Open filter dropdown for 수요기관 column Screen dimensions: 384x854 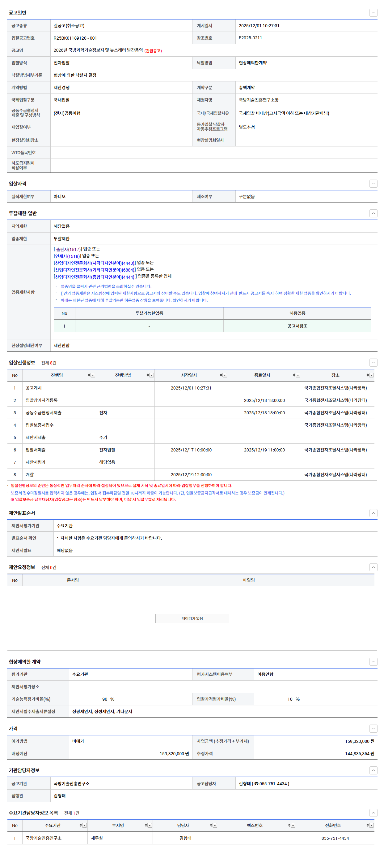tap(85, 825)
